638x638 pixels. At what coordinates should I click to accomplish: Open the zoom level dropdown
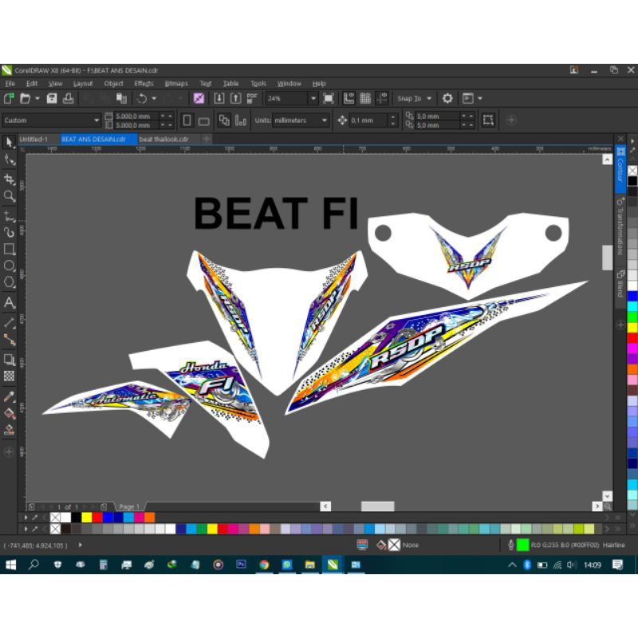(313, 97)
